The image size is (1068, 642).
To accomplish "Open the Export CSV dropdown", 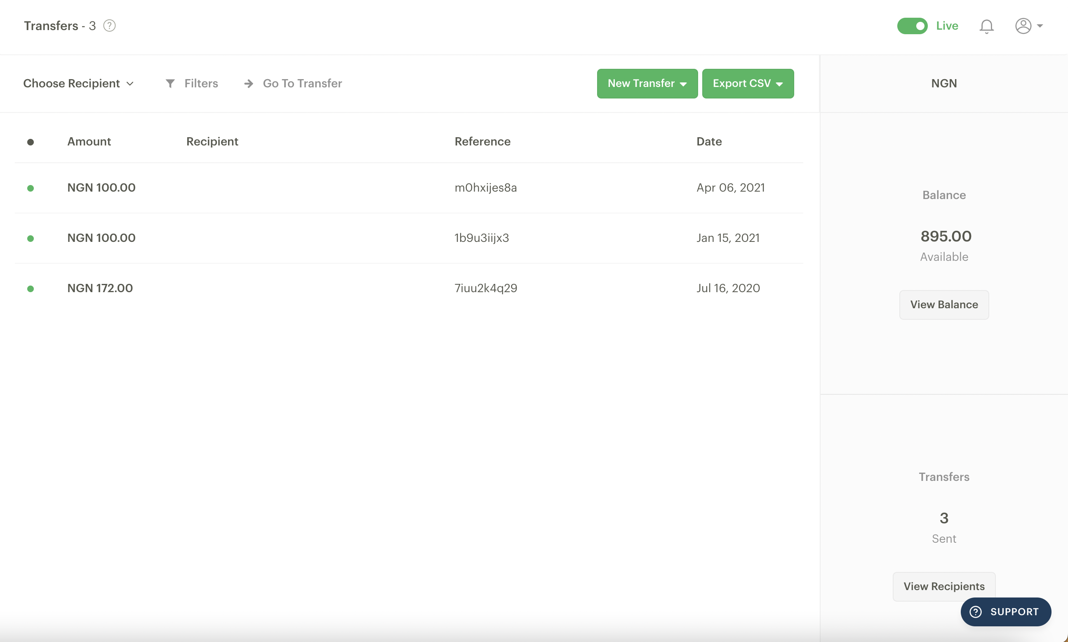I will 747,84.
